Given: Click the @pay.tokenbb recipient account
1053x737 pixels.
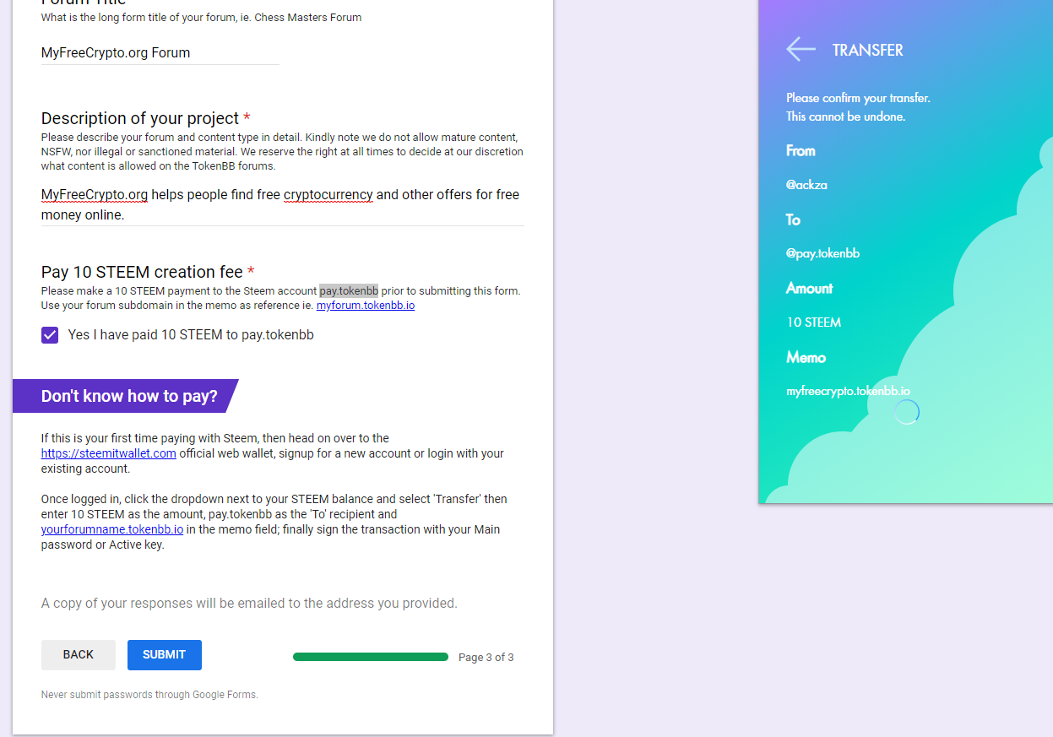Looking at the screenshot, I should point(822,253).
